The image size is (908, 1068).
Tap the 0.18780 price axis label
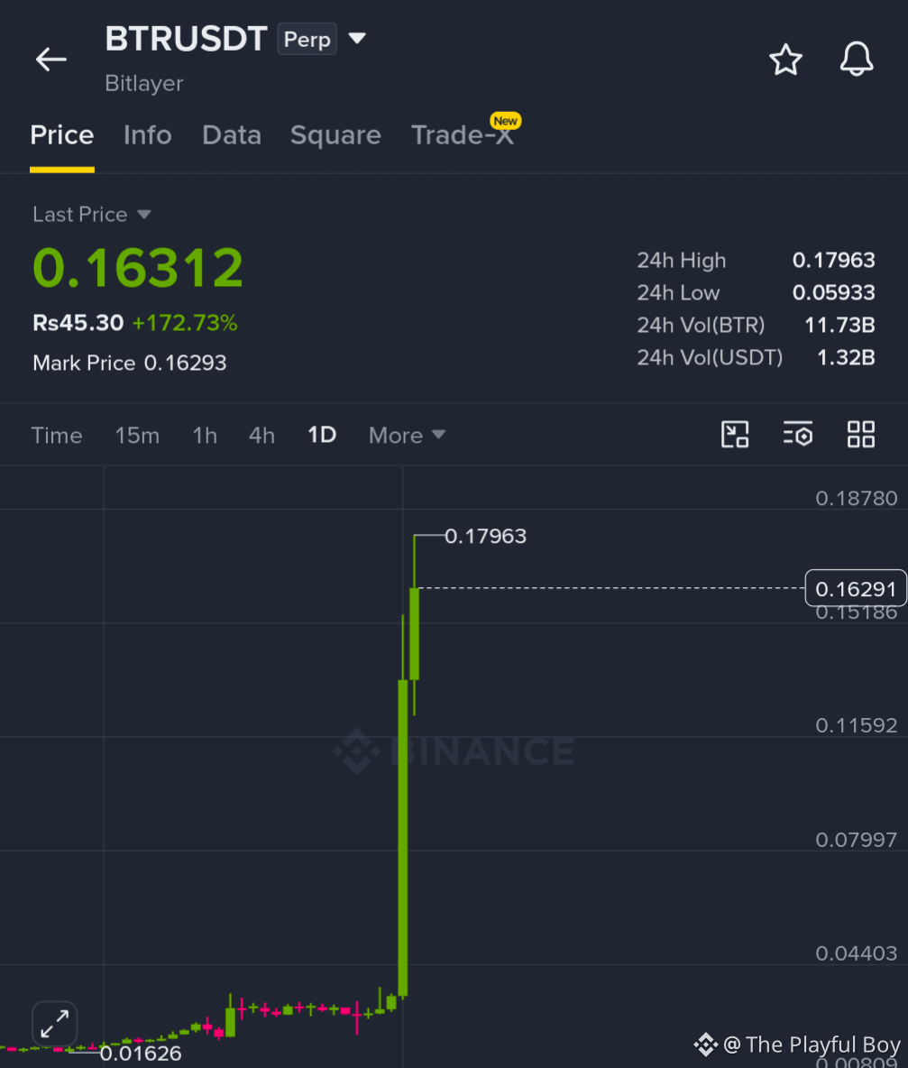(857, 498)
